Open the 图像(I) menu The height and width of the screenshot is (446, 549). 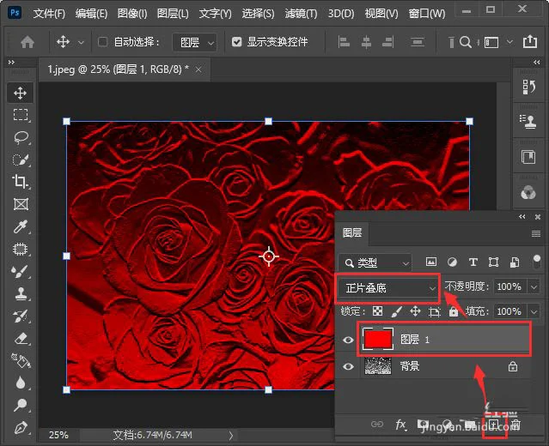click(132, 13)
